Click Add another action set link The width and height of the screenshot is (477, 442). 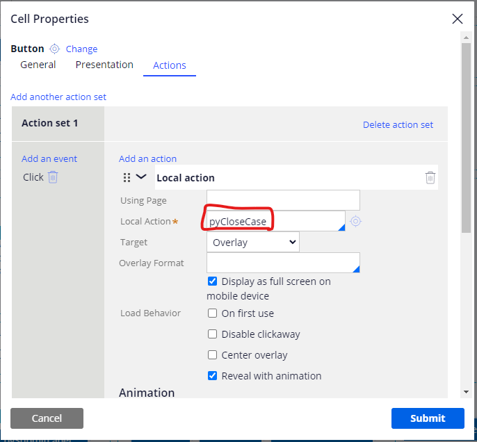click(x=58, y=97)
